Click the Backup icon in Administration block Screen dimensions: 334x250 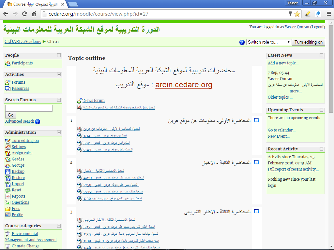coord(8,172)
